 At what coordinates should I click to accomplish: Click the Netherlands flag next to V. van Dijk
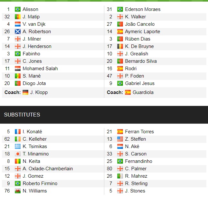pyautogui.click(x=17, y=24)
